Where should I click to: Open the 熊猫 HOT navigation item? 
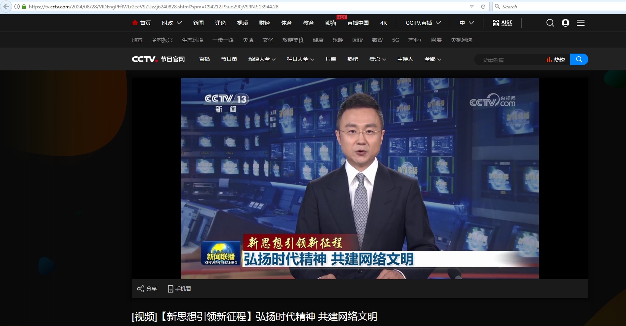[x=331, y=23]
